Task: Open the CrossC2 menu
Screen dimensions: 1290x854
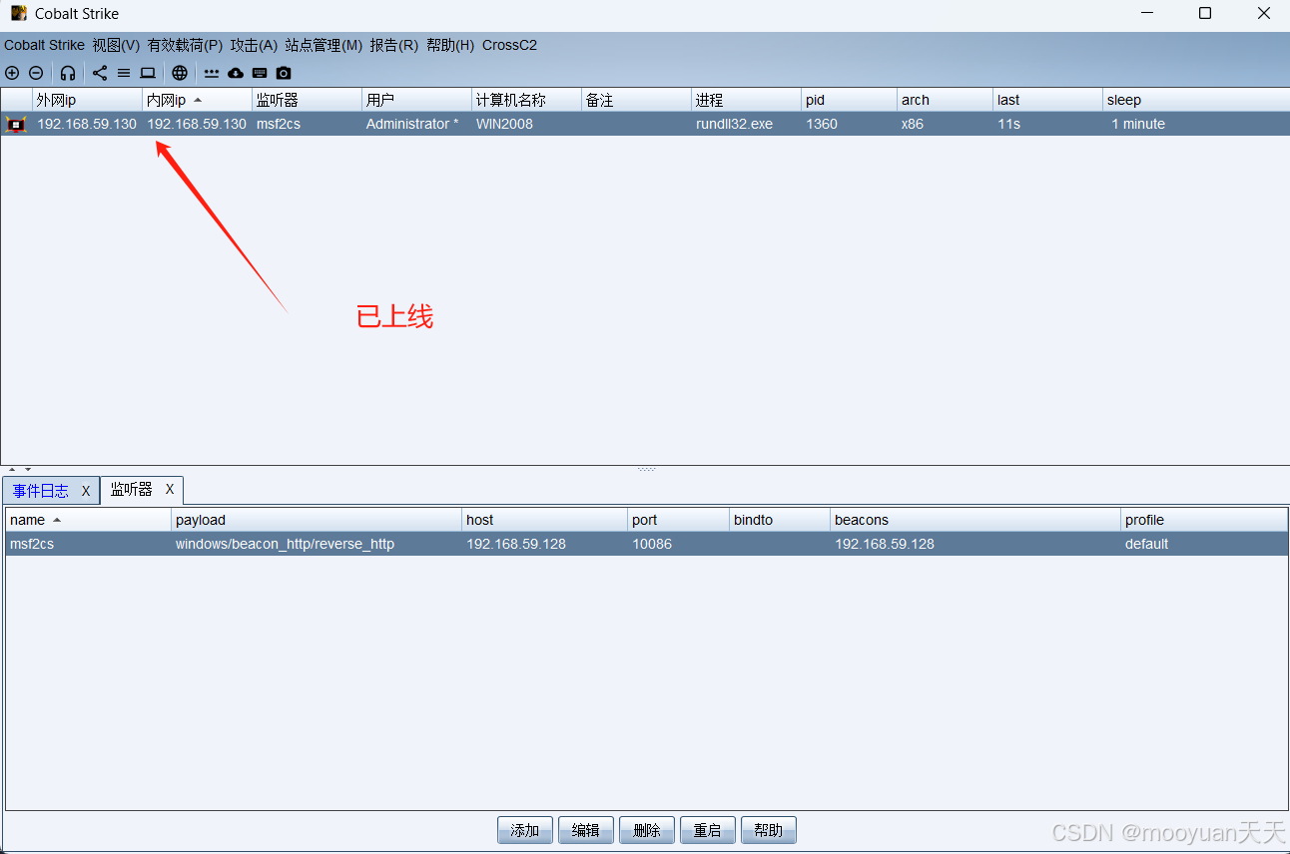Action: coord(509,45)
